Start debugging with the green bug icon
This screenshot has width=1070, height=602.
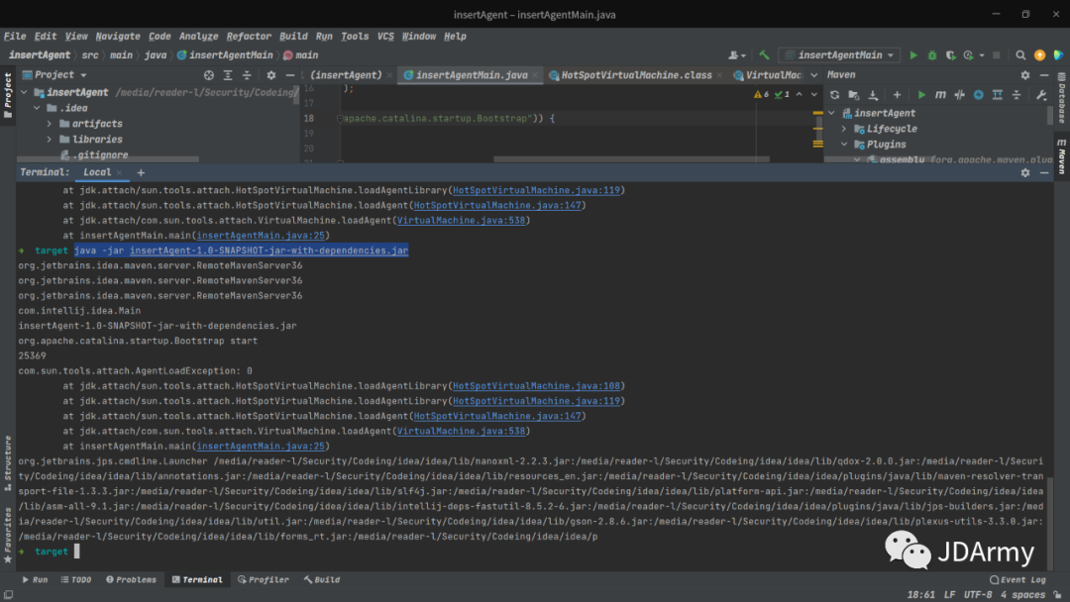932,55
